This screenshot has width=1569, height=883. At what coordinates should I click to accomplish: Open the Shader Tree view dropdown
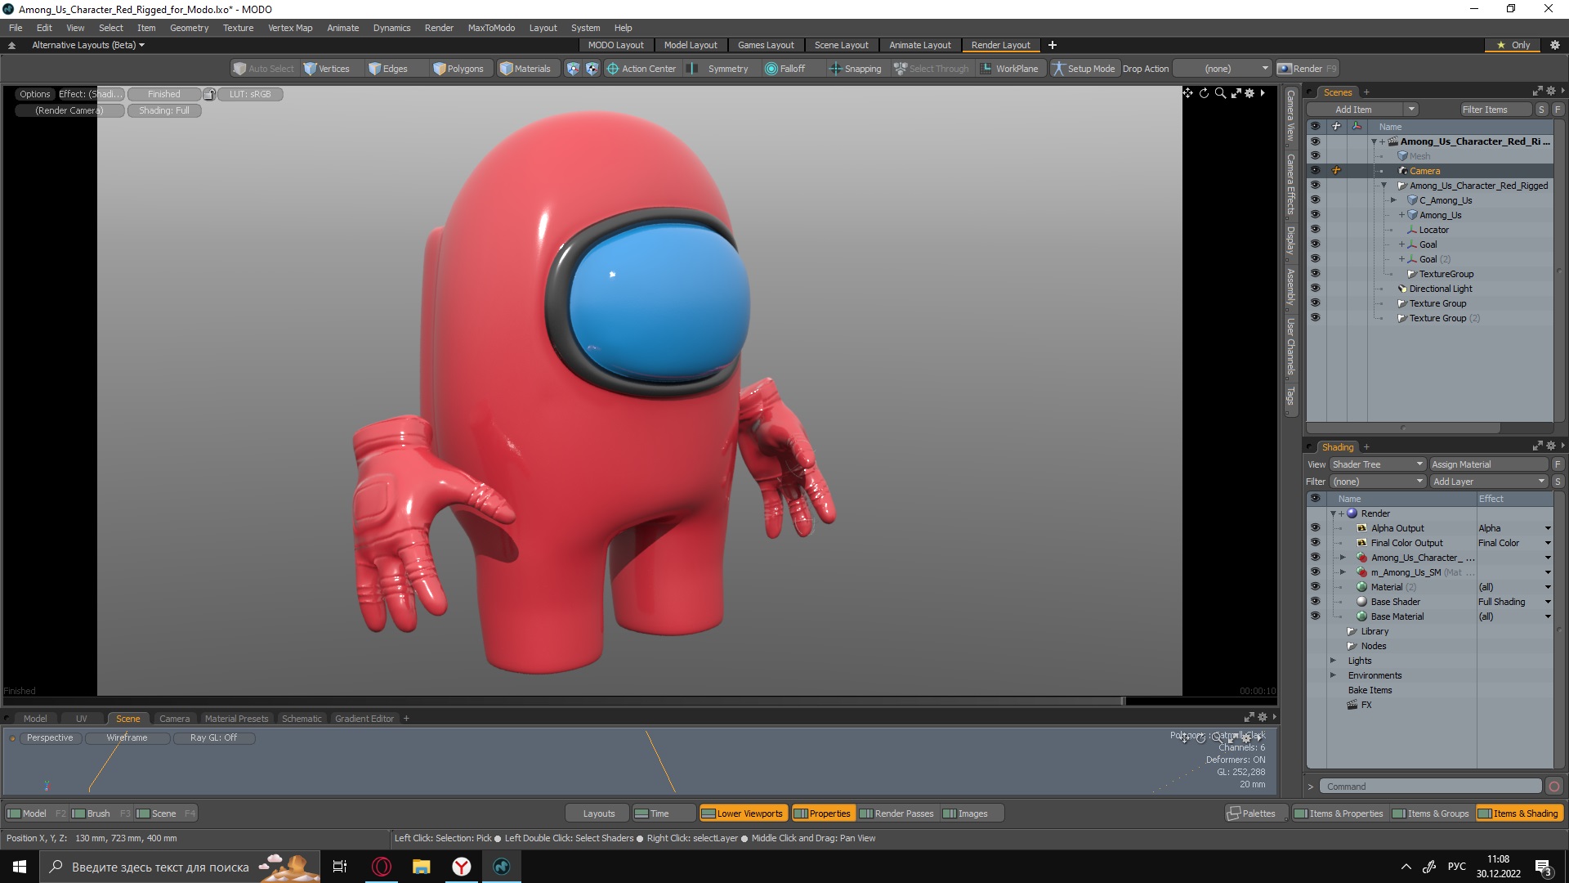1378,464
